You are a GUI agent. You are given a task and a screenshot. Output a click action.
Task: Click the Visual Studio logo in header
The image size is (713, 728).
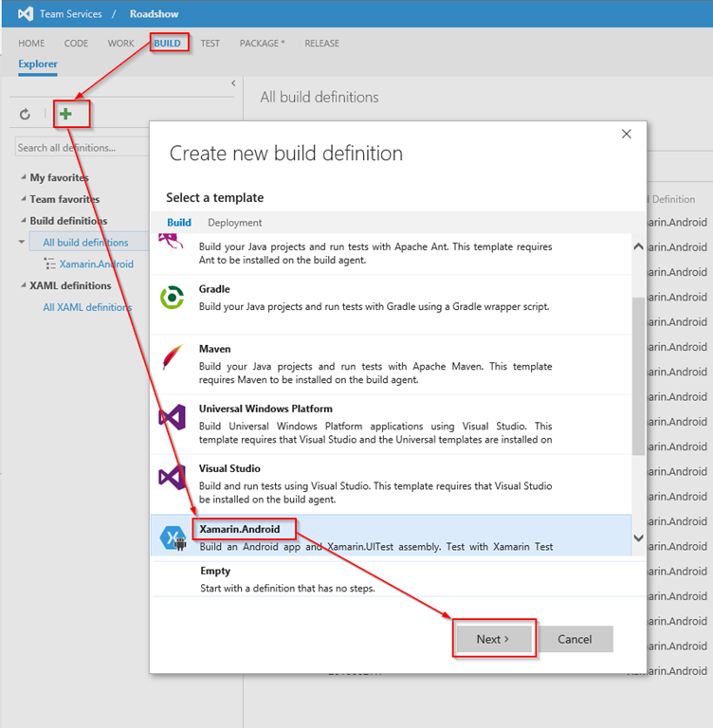coord(26,14)
